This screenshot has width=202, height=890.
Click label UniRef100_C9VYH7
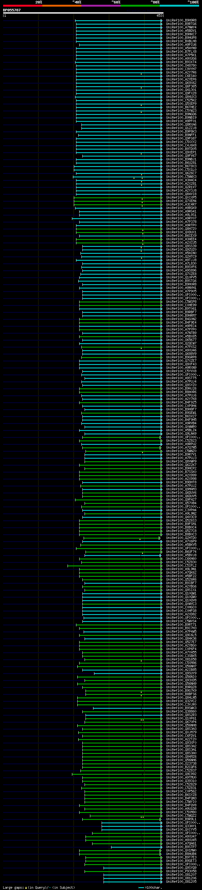coord(181,69)
